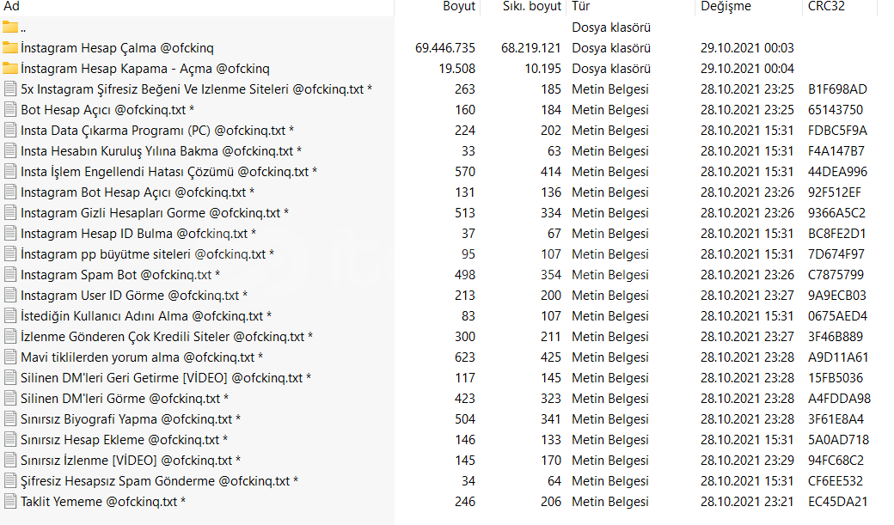The width and height of the screenshot is (894, 525).
Task: Select the Instagram Hesap Kapama - Açma folder icon
Action: pyautogui.click(x=9, y=68)
